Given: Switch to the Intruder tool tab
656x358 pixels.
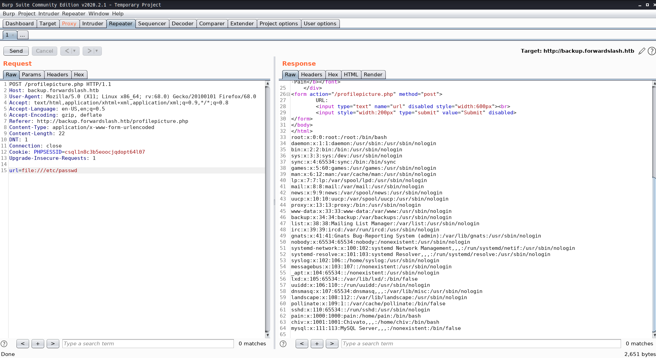Looking at the screenshot, I should click(93, 24).
